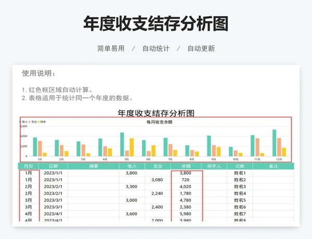Select the 姓名6 cell
The image size is (312, 239).
tap(240, 207)
